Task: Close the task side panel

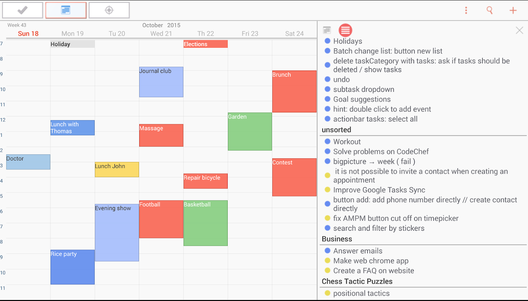Action: click(519, 30)
